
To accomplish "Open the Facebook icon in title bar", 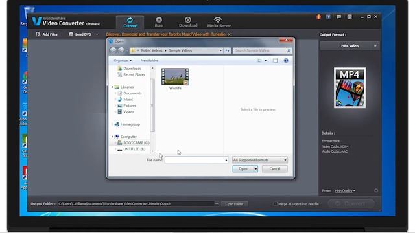I will click(328, 17).
